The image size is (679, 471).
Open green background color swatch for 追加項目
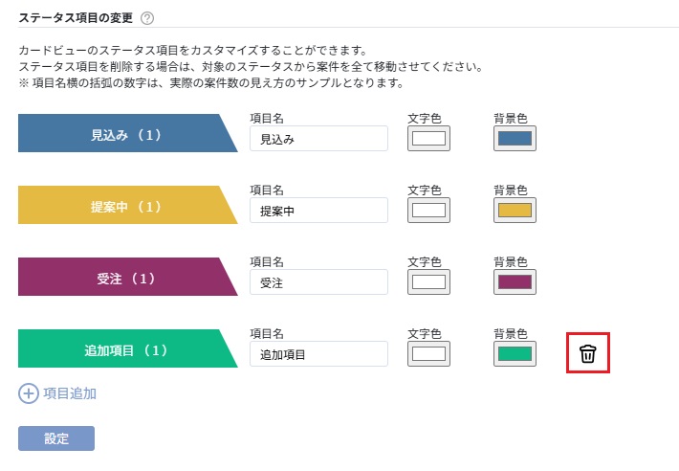coord(515,354)
